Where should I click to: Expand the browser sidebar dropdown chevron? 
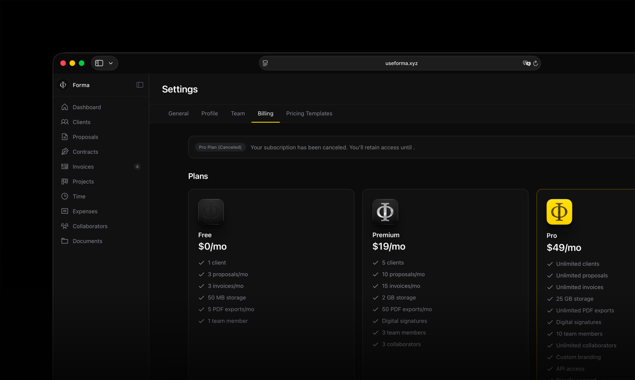click(x=111, y=63)
